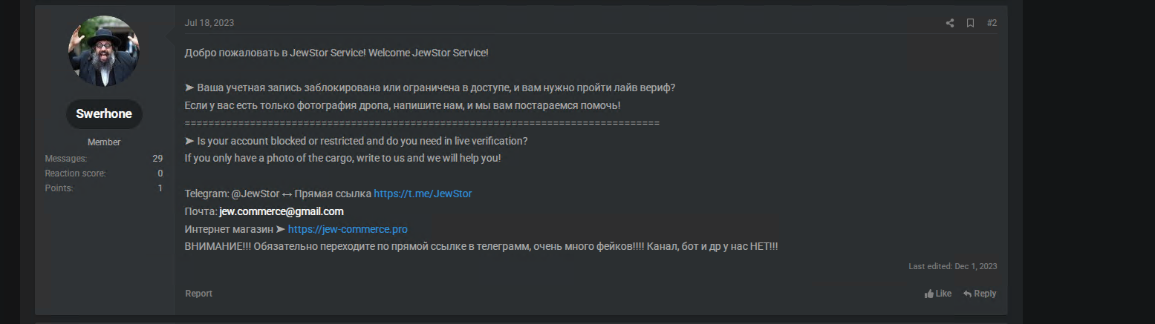Open the t.me Telegram direct link
The image size is (1155, 324).
(423, 194)
